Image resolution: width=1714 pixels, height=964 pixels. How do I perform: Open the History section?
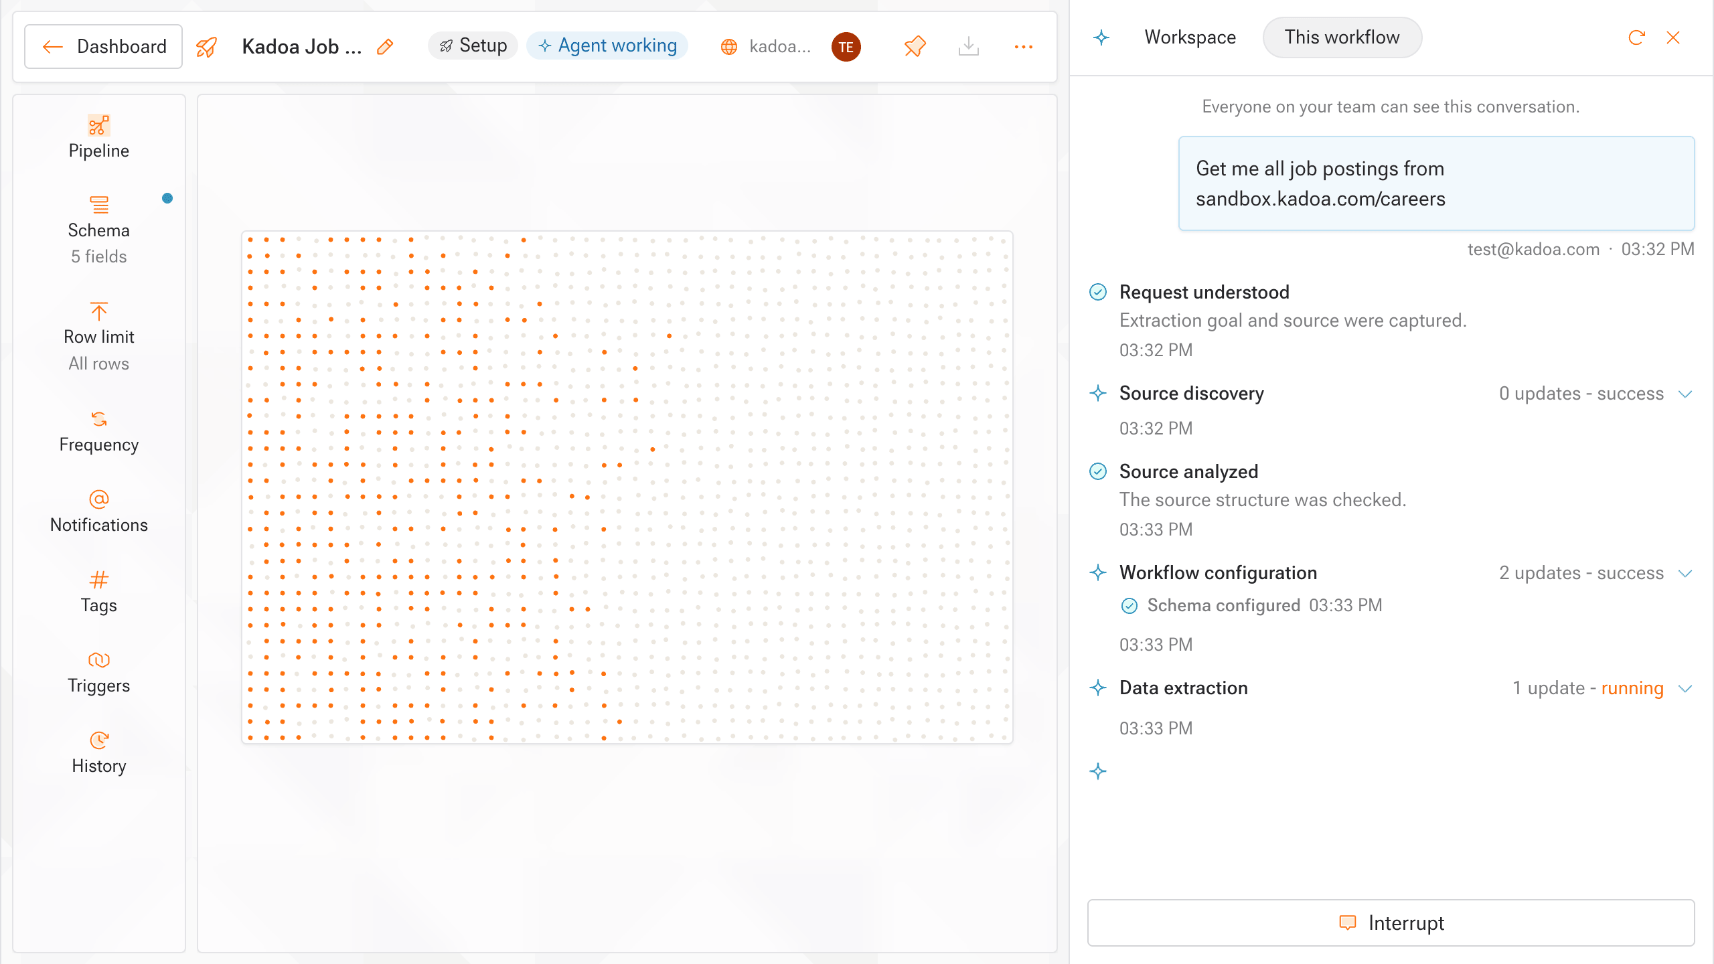point(99,753)
